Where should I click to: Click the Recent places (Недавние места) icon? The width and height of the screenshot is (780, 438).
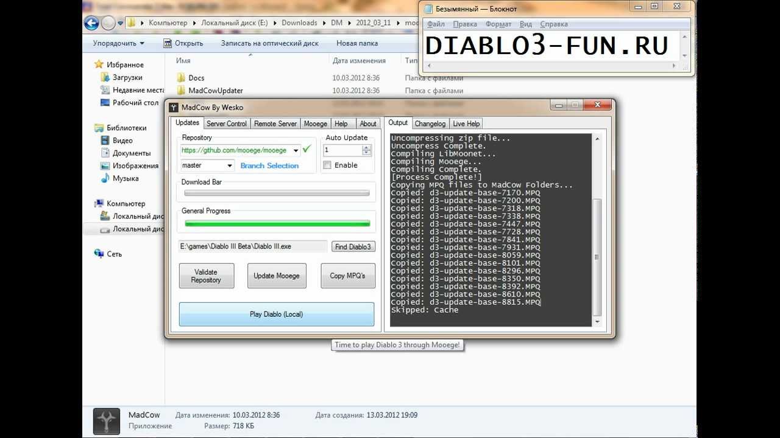coord(105,90)
